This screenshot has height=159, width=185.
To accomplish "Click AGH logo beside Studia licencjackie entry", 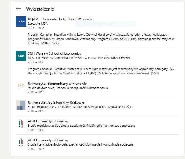I will coord(21,142).
